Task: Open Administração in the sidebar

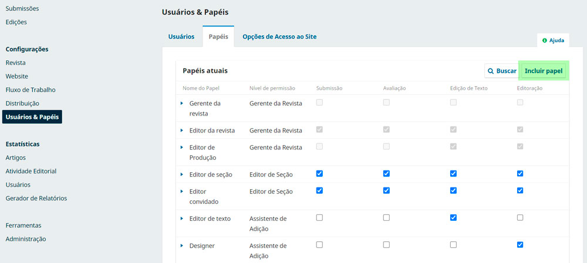Action: tap(26, 239)
